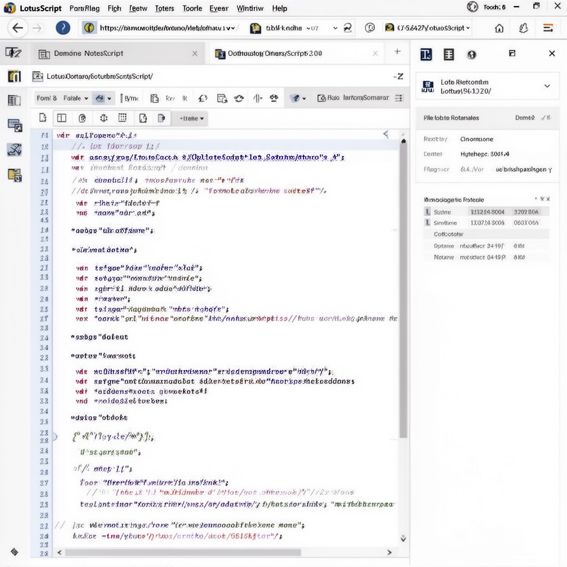Open the address bar URL dropdown
Image resolution: width=567 pixels, height=567 pixels.
233,28
